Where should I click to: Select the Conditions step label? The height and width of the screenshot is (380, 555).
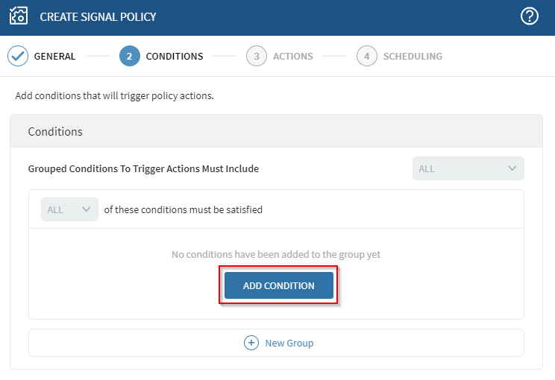tap(175, 56)
